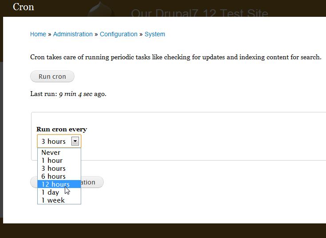The height and width of the screenshot is (238, 326).
Task: Click the Run cron every label
Action: 62,129
